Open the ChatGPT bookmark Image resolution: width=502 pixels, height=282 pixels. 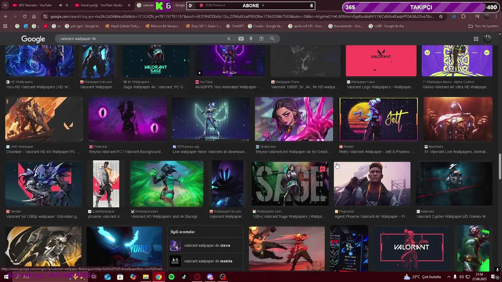[235, 26]
